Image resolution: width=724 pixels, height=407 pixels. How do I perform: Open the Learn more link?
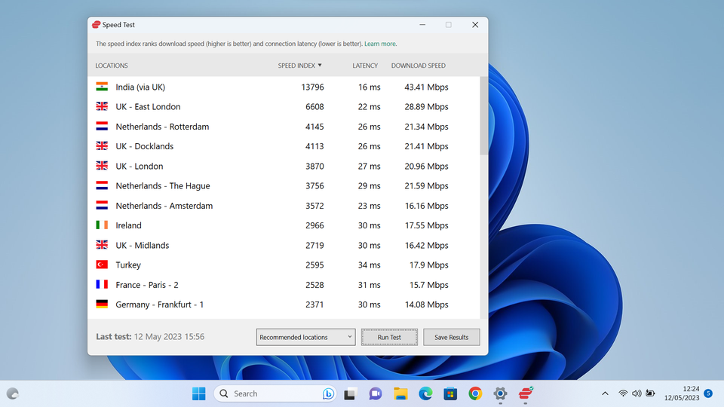[x=380, y=44]
